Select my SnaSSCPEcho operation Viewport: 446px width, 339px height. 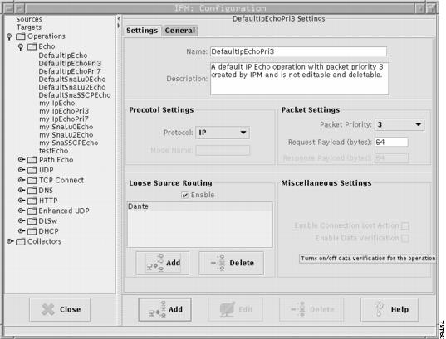click(69, 143)
